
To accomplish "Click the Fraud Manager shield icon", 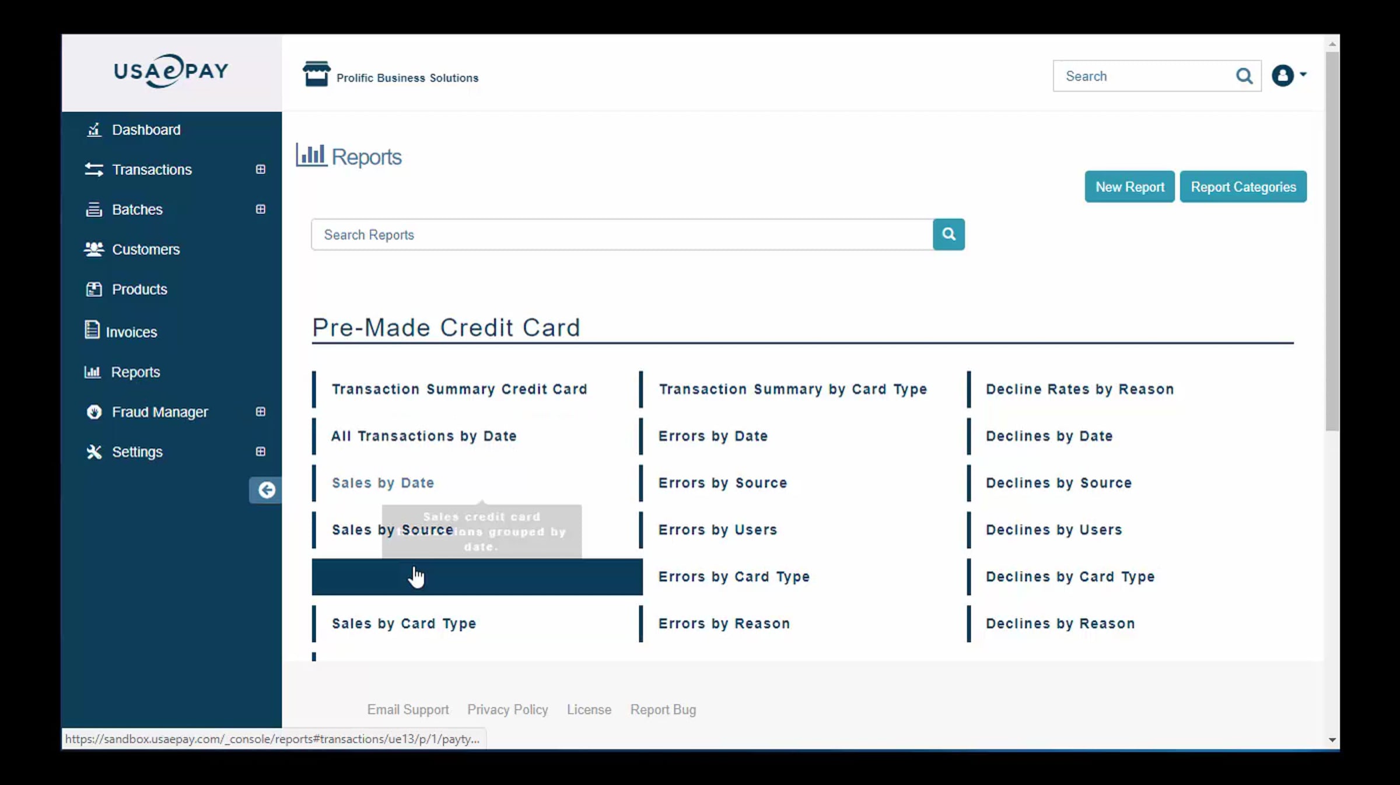I will pos(94,412).
